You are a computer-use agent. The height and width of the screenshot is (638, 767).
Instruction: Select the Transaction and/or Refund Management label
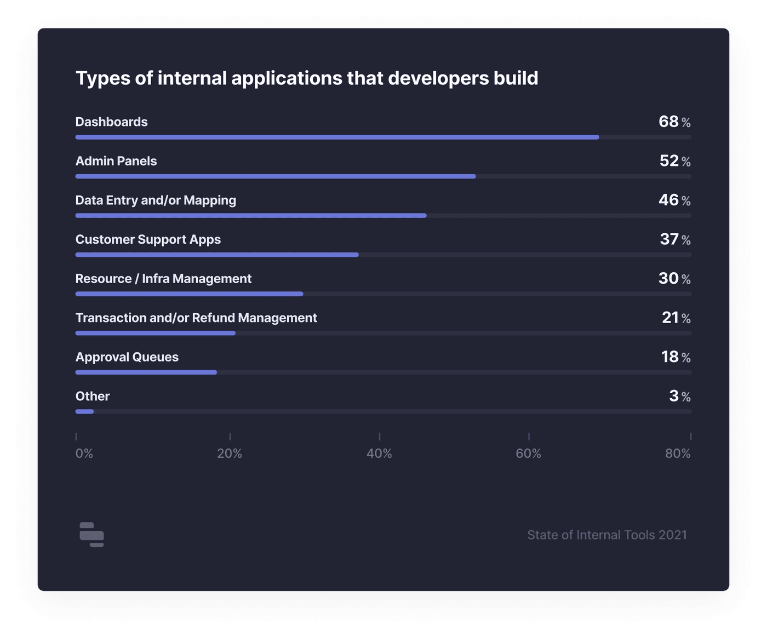pos(196,318)
